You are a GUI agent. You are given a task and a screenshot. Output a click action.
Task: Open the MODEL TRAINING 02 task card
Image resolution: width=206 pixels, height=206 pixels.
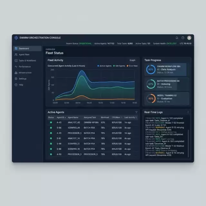click(167, 98)
